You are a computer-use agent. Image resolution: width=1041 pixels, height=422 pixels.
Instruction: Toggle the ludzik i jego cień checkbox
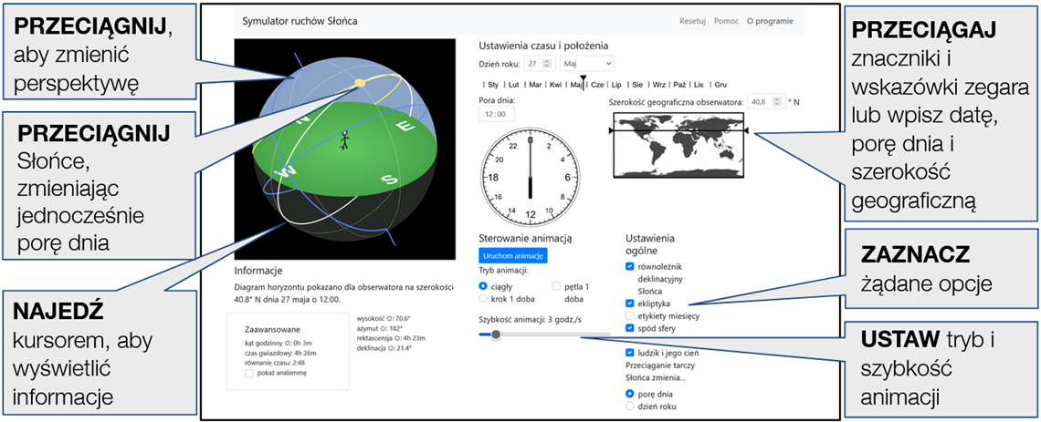pos(629,353)
